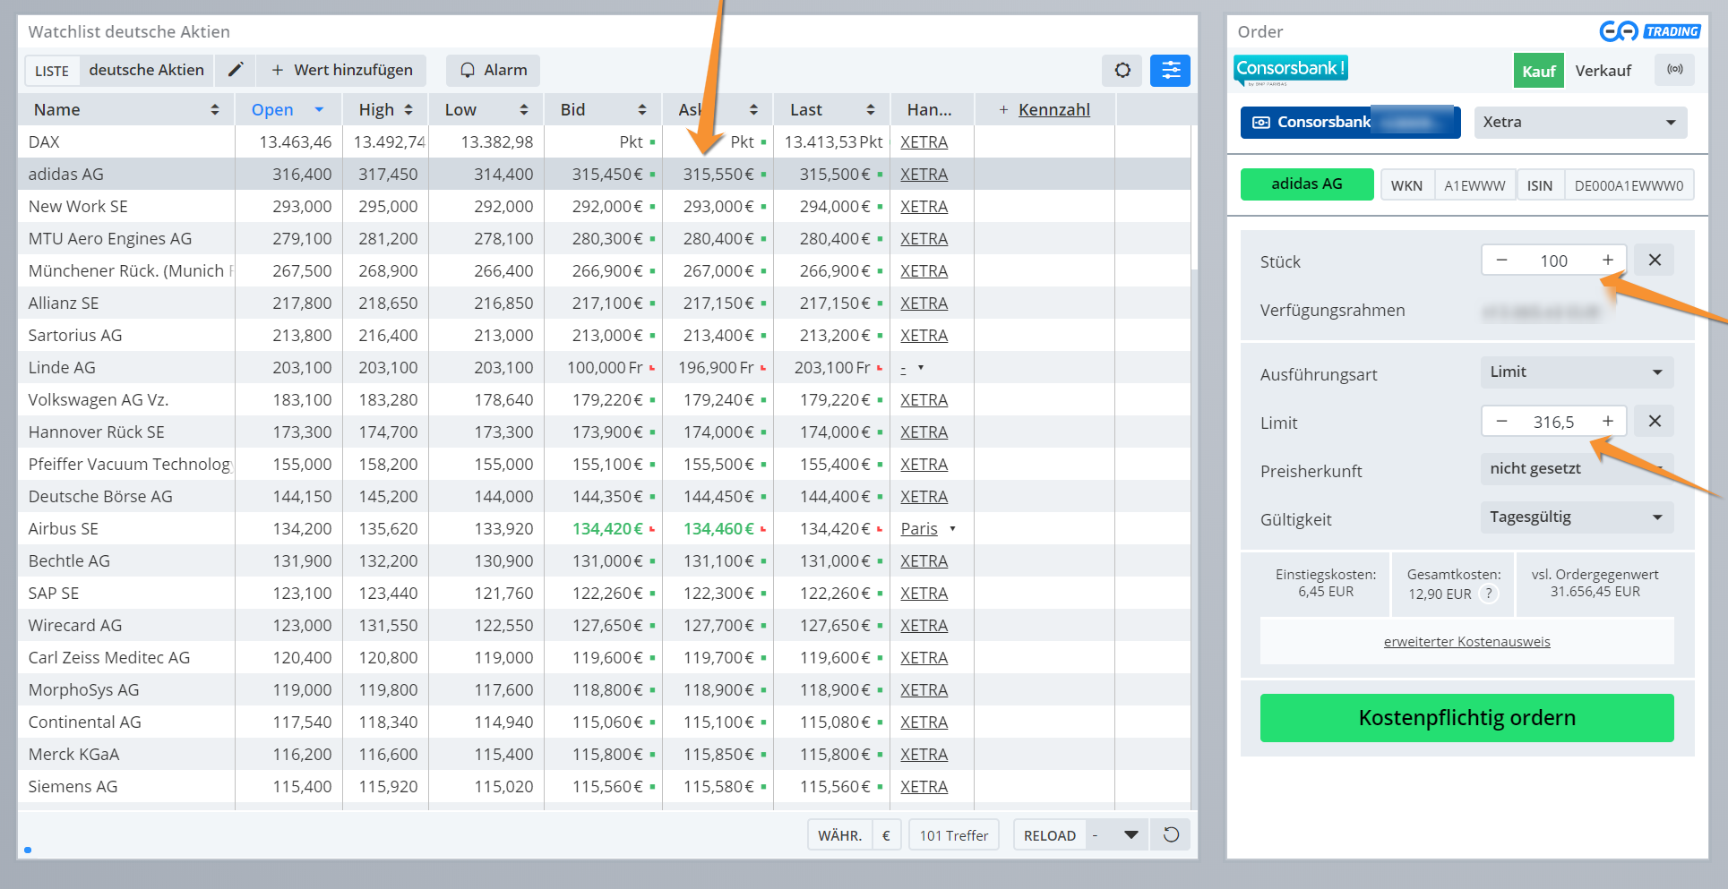This screenshot has width=1728, height=889.
Task: Click the euro currency symbol button
Action: point(886,835)
